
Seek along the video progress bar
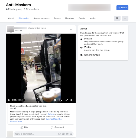click(37, 100)
